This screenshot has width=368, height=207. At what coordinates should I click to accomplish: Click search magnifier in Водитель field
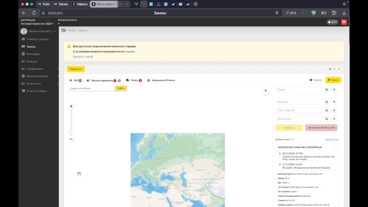(327, 102)
